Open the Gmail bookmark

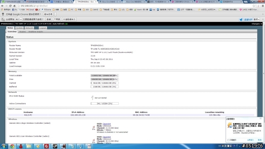[30, 10]
